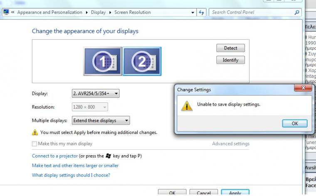Open Make text and other items larger link
The image size is (316, 196).
(x=75, y=166)
